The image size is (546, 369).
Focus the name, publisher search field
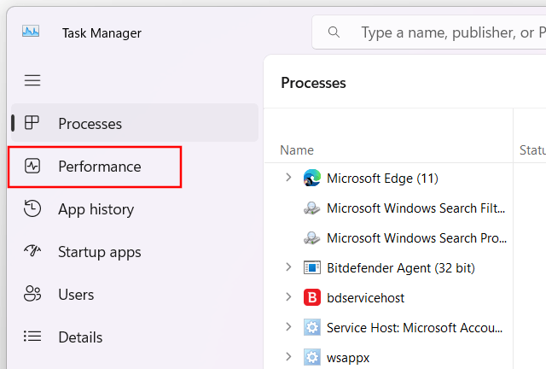pyautogui.click(x=429, y=32)
